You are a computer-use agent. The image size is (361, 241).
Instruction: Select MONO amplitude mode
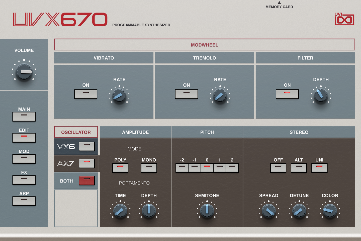(x=149, y=168)
